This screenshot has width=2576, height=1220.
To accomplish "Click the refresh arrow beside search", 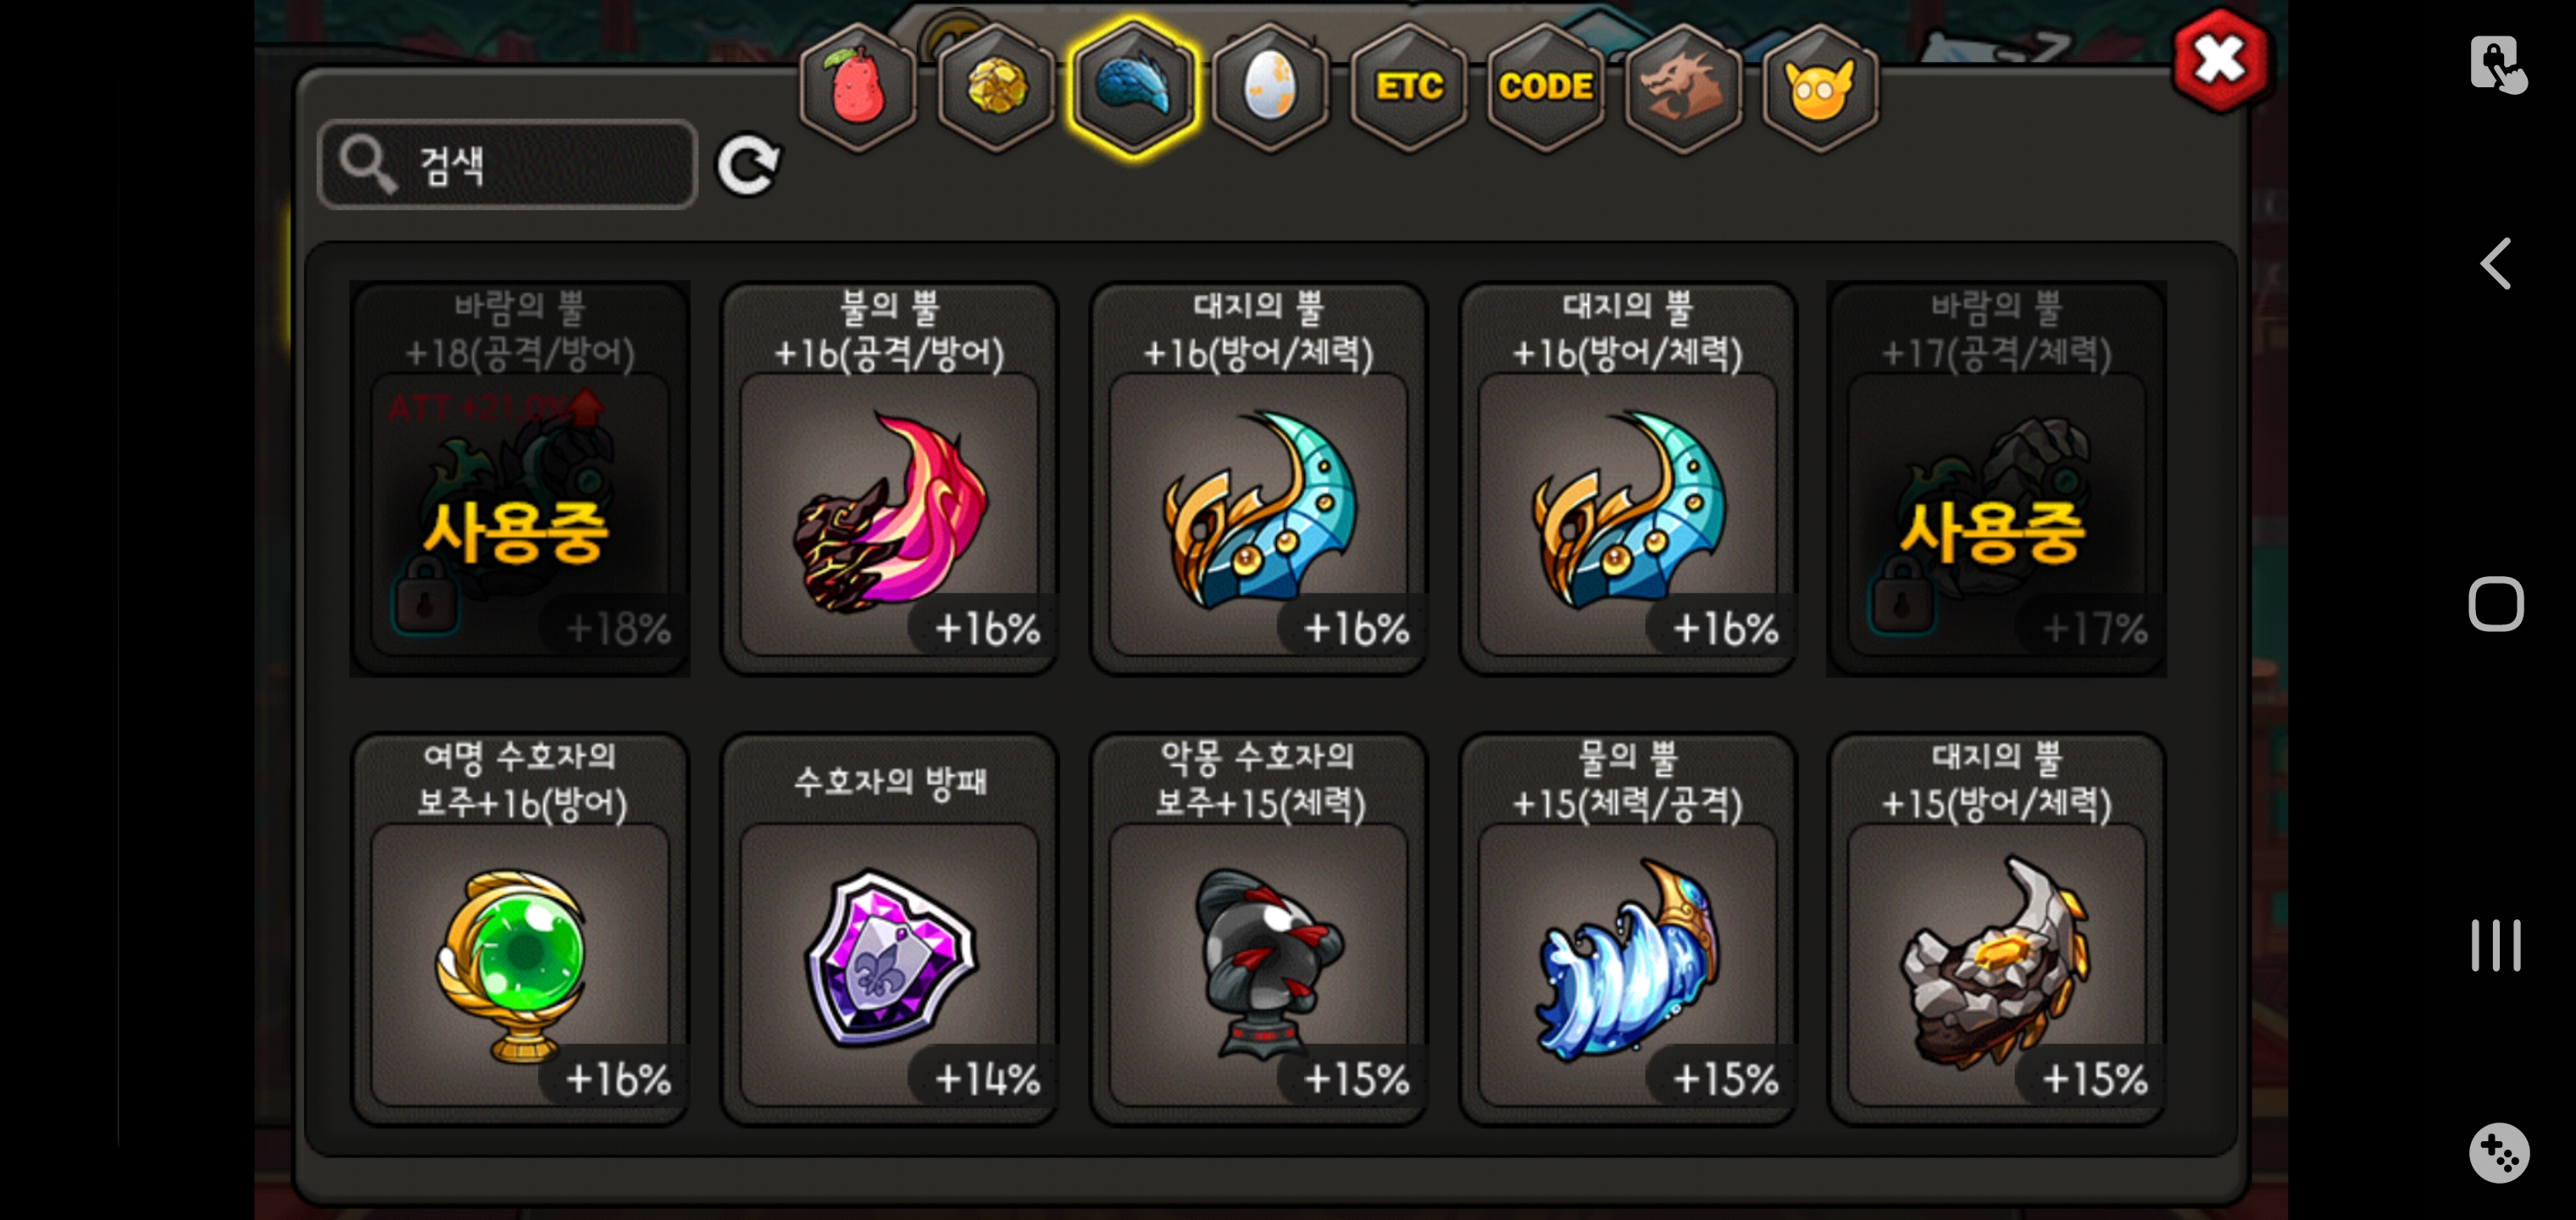I will (748, 165).
